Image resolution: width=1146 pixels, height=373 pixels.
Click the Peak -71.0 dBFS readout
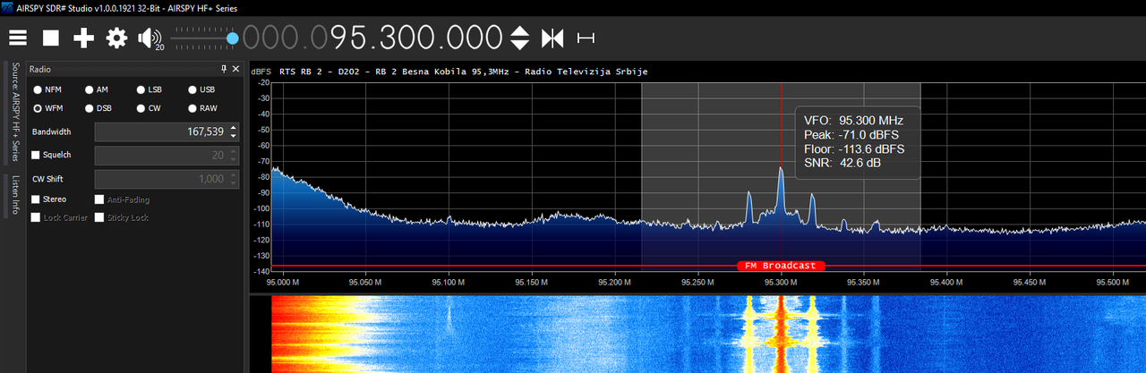point(851,134)
